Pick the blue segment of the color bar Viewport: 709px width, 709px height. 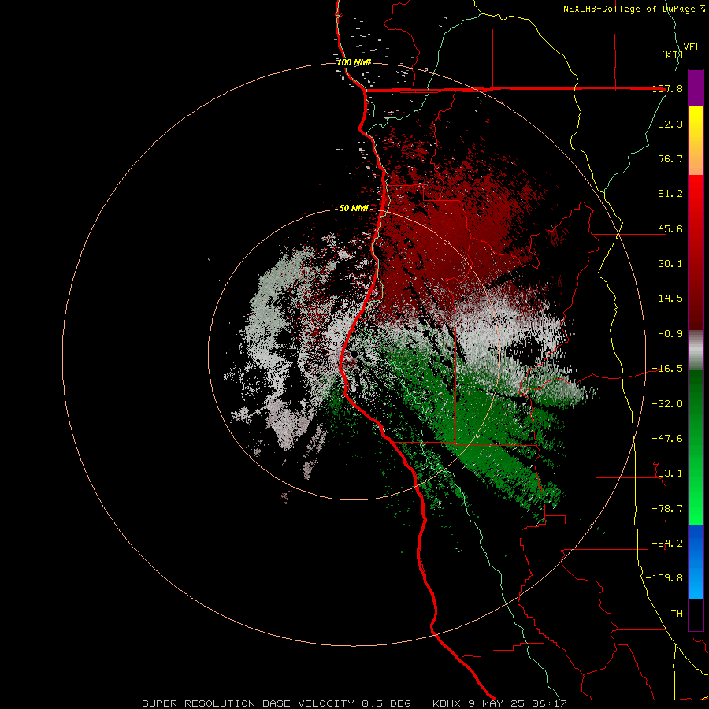tap(696, 562)
